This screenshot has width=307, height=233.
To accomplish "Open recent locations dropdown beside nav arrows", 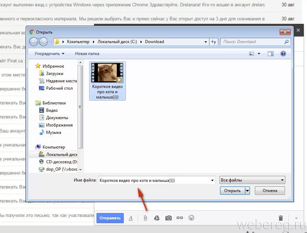I will point(50,42).
